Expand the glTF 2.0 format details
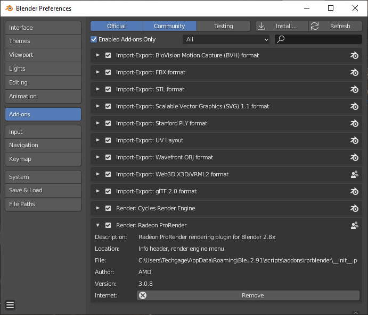Screen dimensions: 368x315 [98, 191]
